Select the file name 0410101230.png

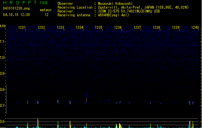pyautogui.click(x=16, y=8)
